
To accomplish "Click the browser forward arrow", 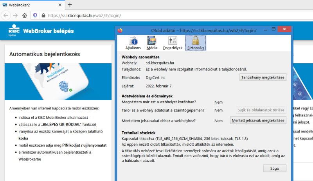I will pos(15,15).
